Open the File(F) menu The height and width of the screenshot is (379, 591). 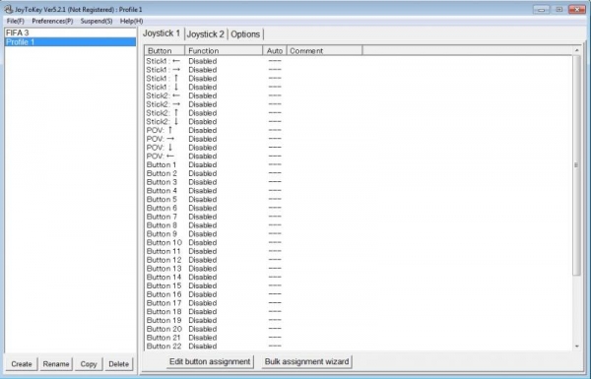click(16, 21)
